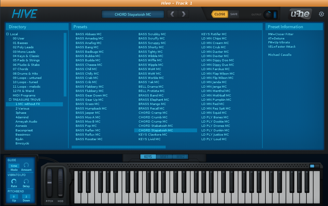The width and height of the screenshot is (328, 206).
Task: Load preset KEYS Rotifer MC
Action: (214, 34)
